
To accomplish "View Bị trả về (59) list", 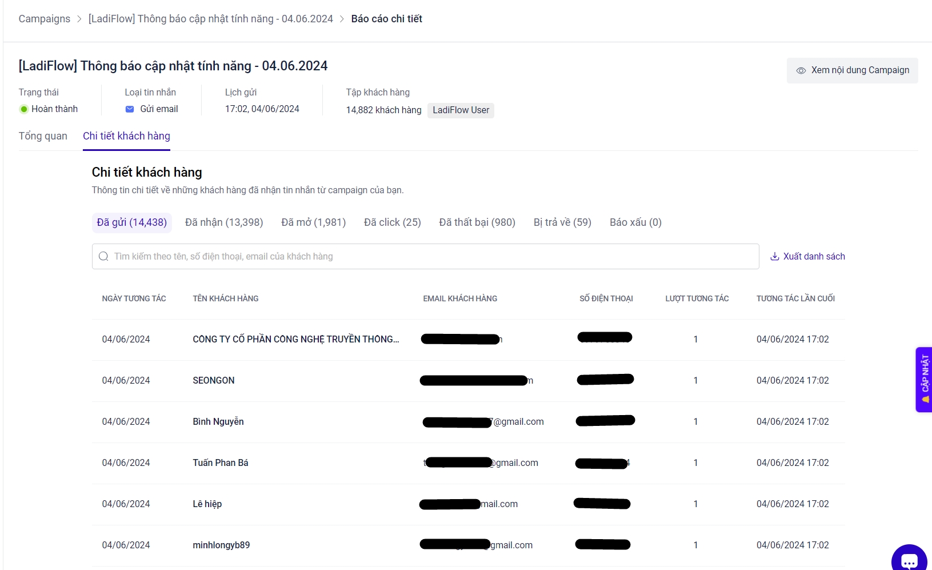I will 562,222.
